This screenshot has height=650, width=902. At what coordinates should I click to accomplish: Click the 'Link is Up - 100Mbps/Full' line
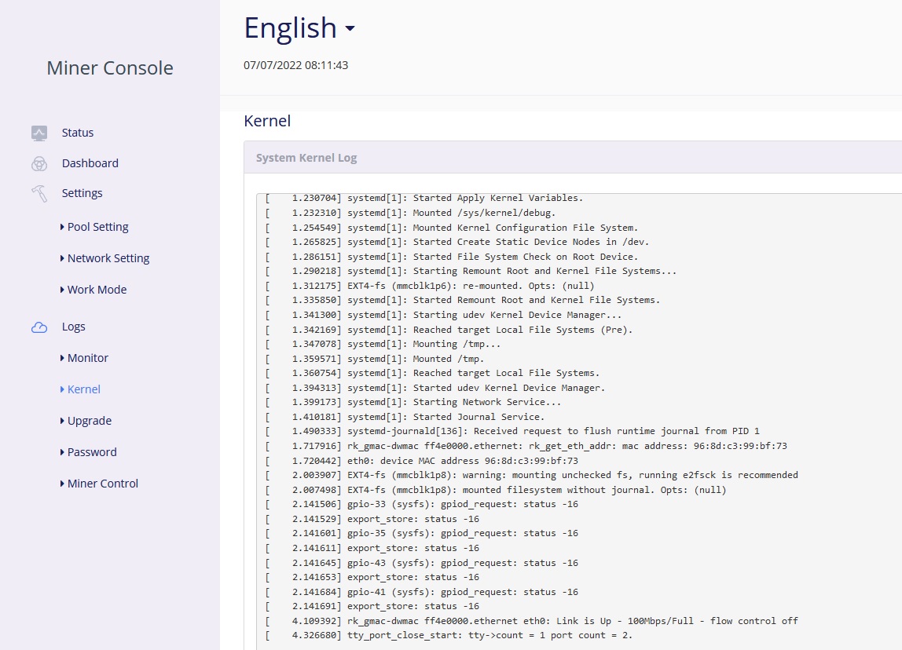(531, 621)
